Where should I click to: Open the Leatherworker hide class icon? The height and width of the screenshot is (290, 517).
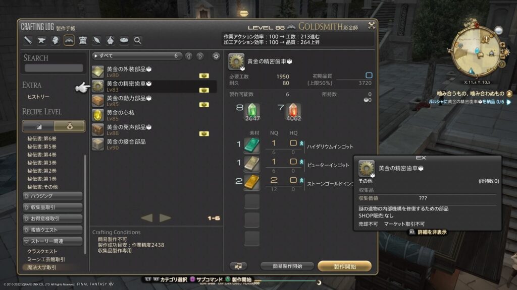pyautogui.click(x=83, y=40)
